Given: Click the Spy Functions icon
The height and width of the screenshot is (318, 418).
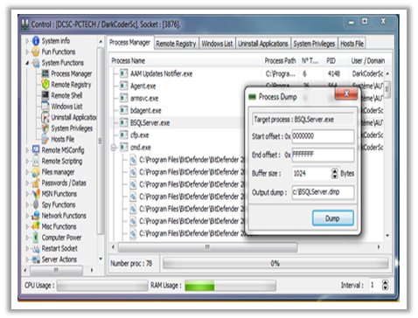Looking at the screenshot, I should [x=36, y=204].
